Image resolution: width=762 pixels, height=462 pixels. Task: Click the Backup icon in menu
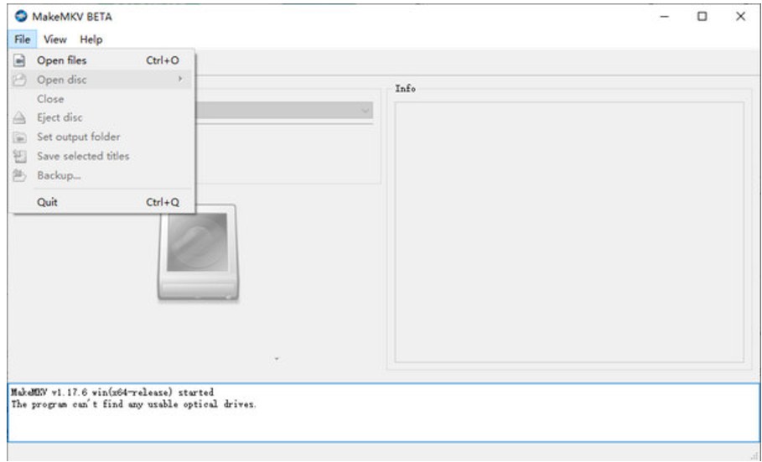[19, 175]
